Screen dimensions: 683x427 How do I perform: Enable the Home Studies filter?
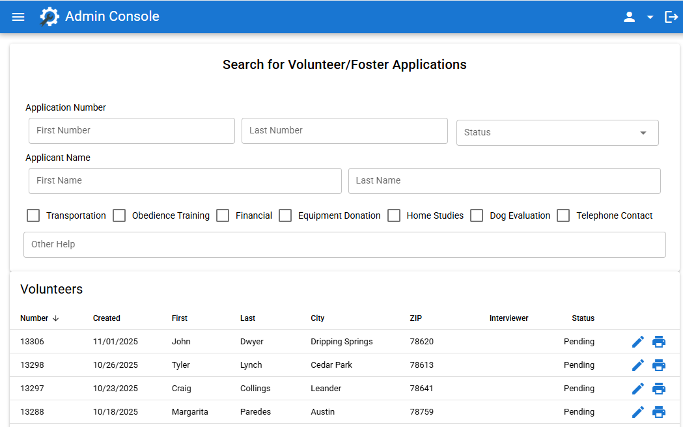394,215
